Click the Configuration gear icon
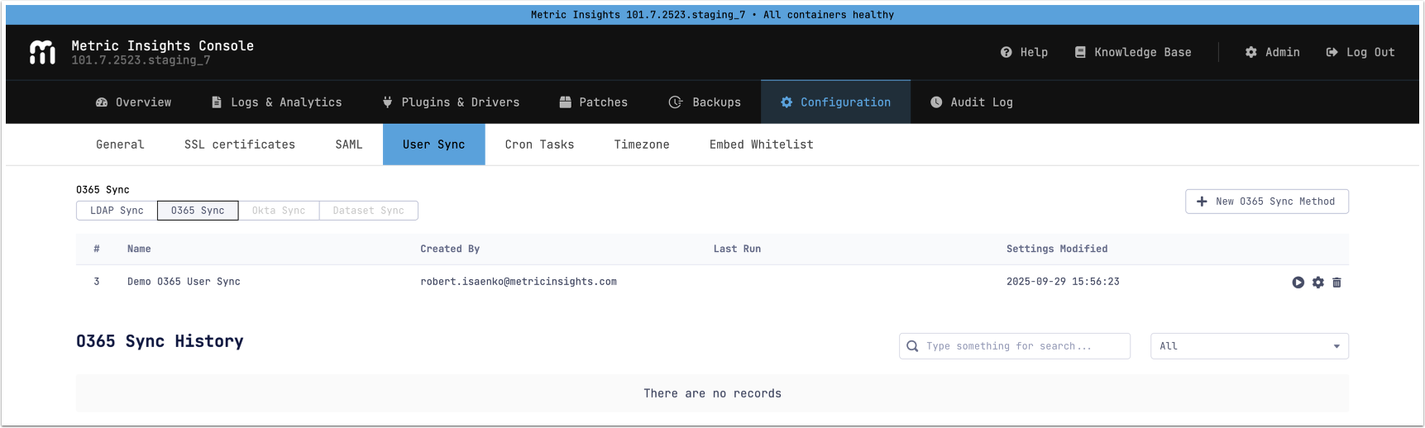Image resolution: width=1425 pixels, height=428 pixels. click(787, 102)
